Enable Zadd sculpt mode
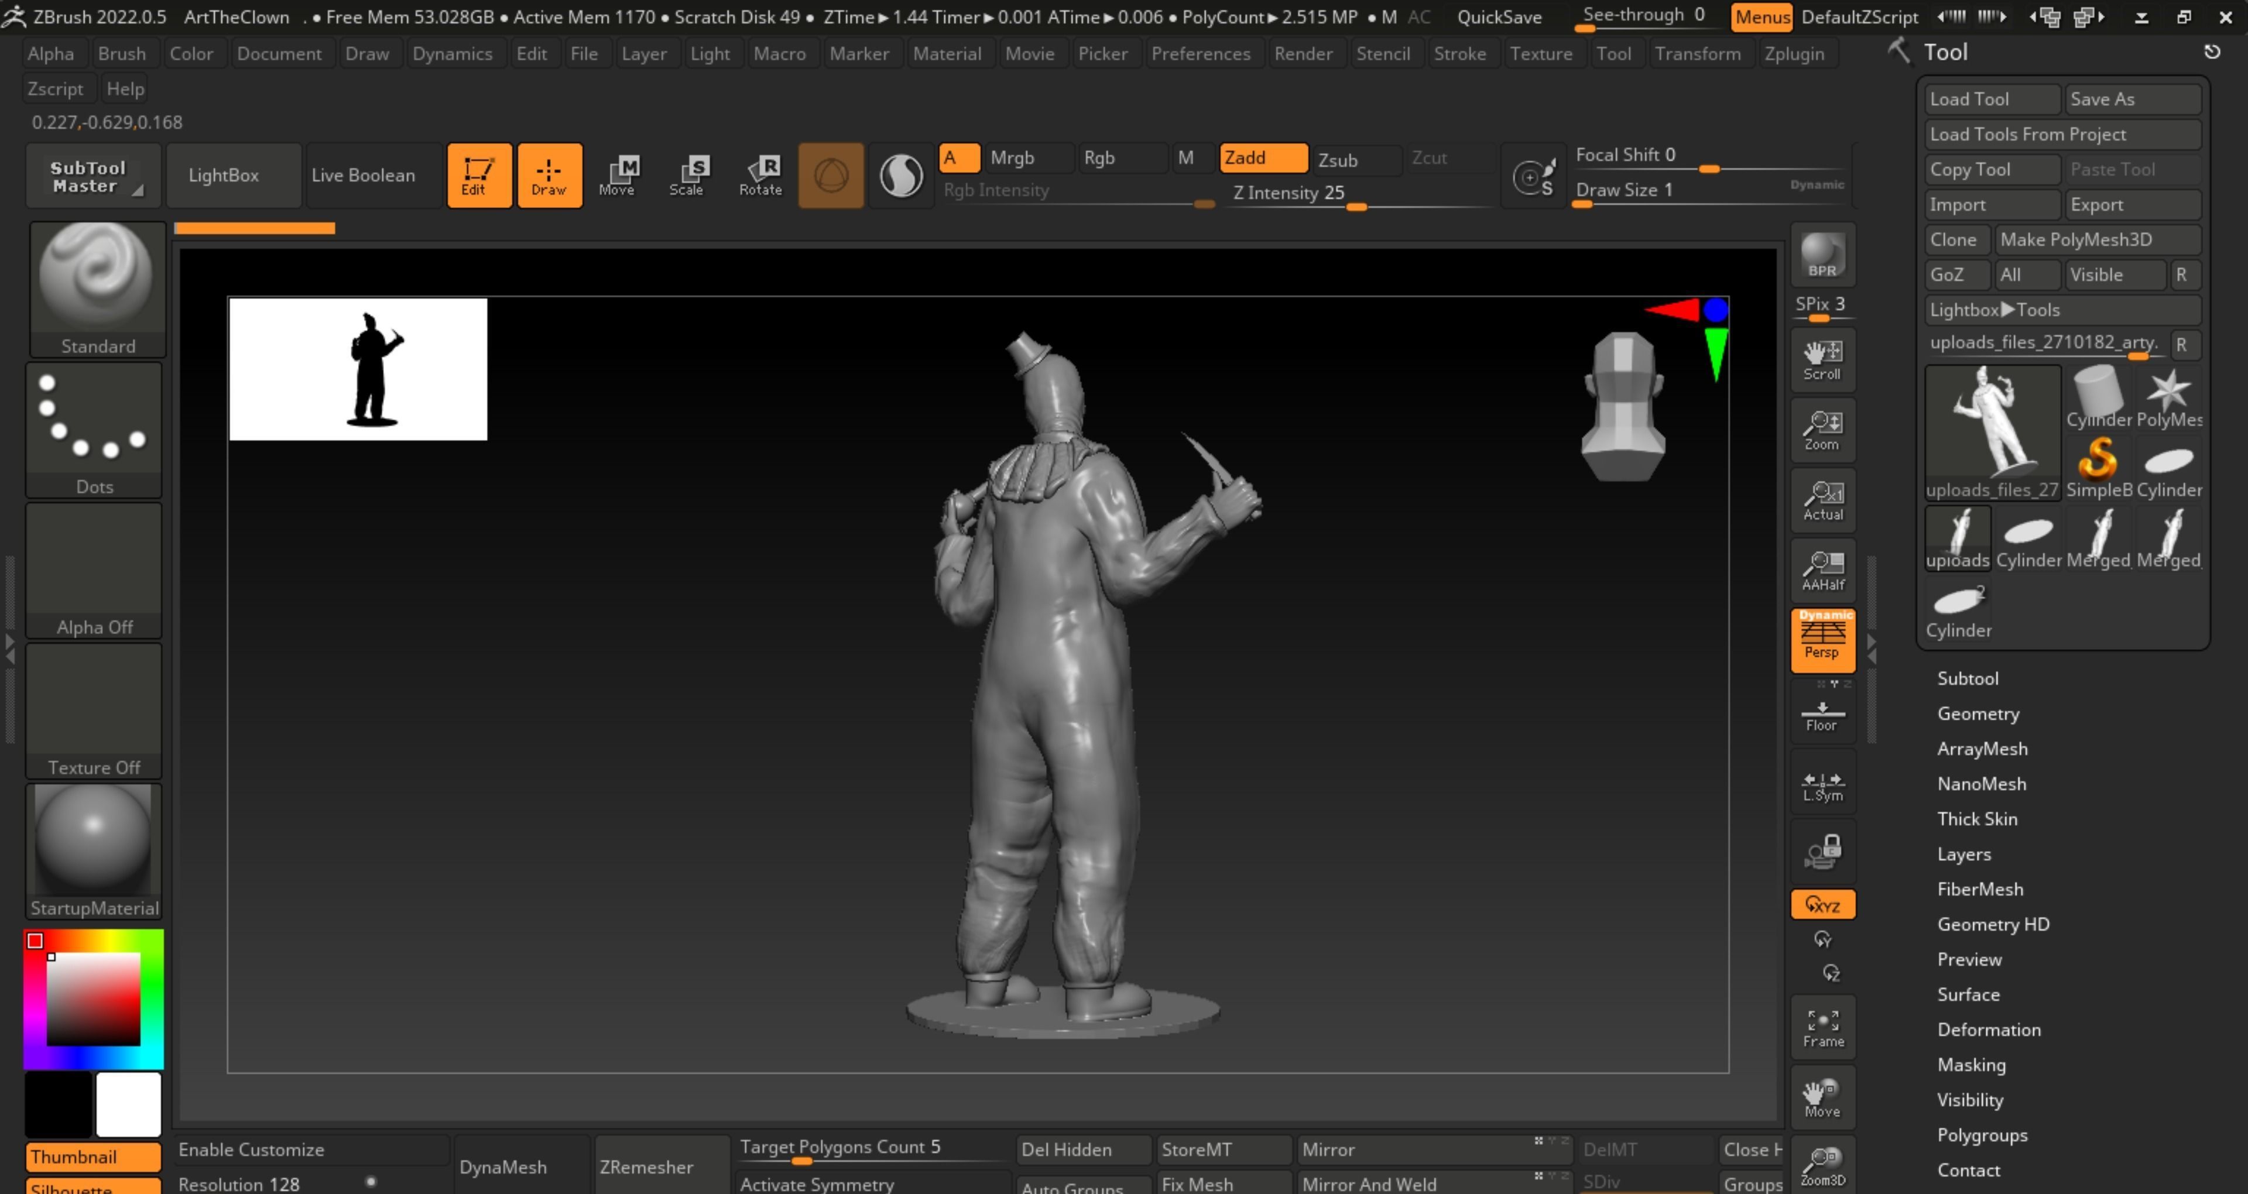Screen dimensions: 2248x1194 pyautogui.click(x=1264, y=158)
